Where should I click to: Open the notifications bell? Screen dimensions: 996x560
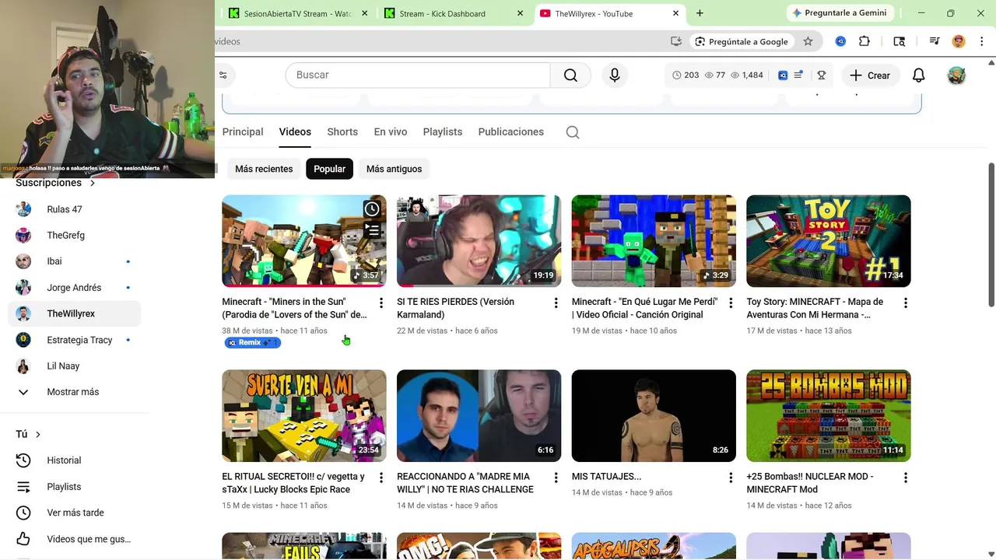click(918, 75)
